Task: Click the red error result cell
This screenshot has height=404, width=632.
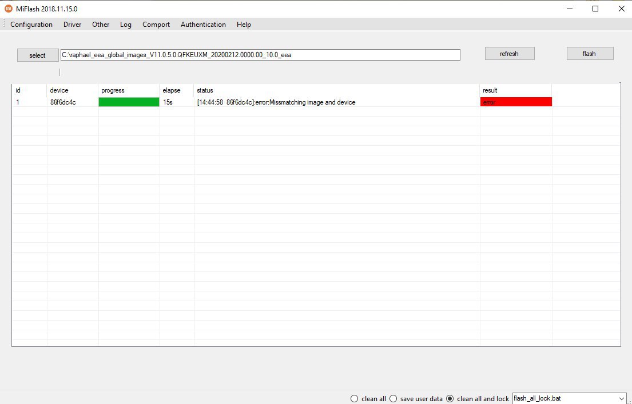Action: tap(516, 102)
